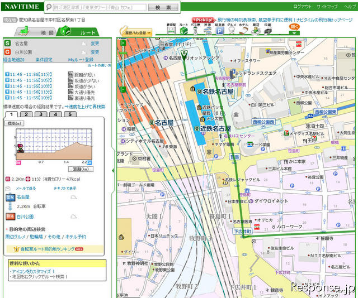Switch to the ルート route tab

coord(79,32)
